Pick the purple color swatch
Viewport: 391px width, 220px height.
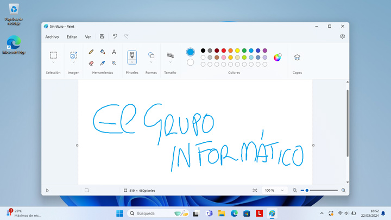coord(265,51)
